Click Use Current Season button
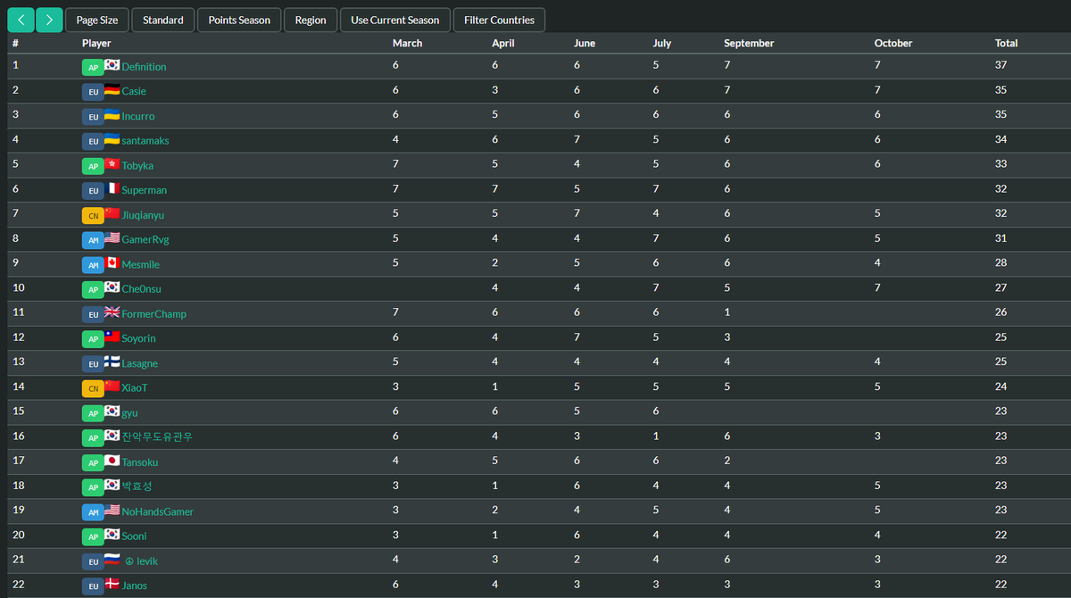 395,20
